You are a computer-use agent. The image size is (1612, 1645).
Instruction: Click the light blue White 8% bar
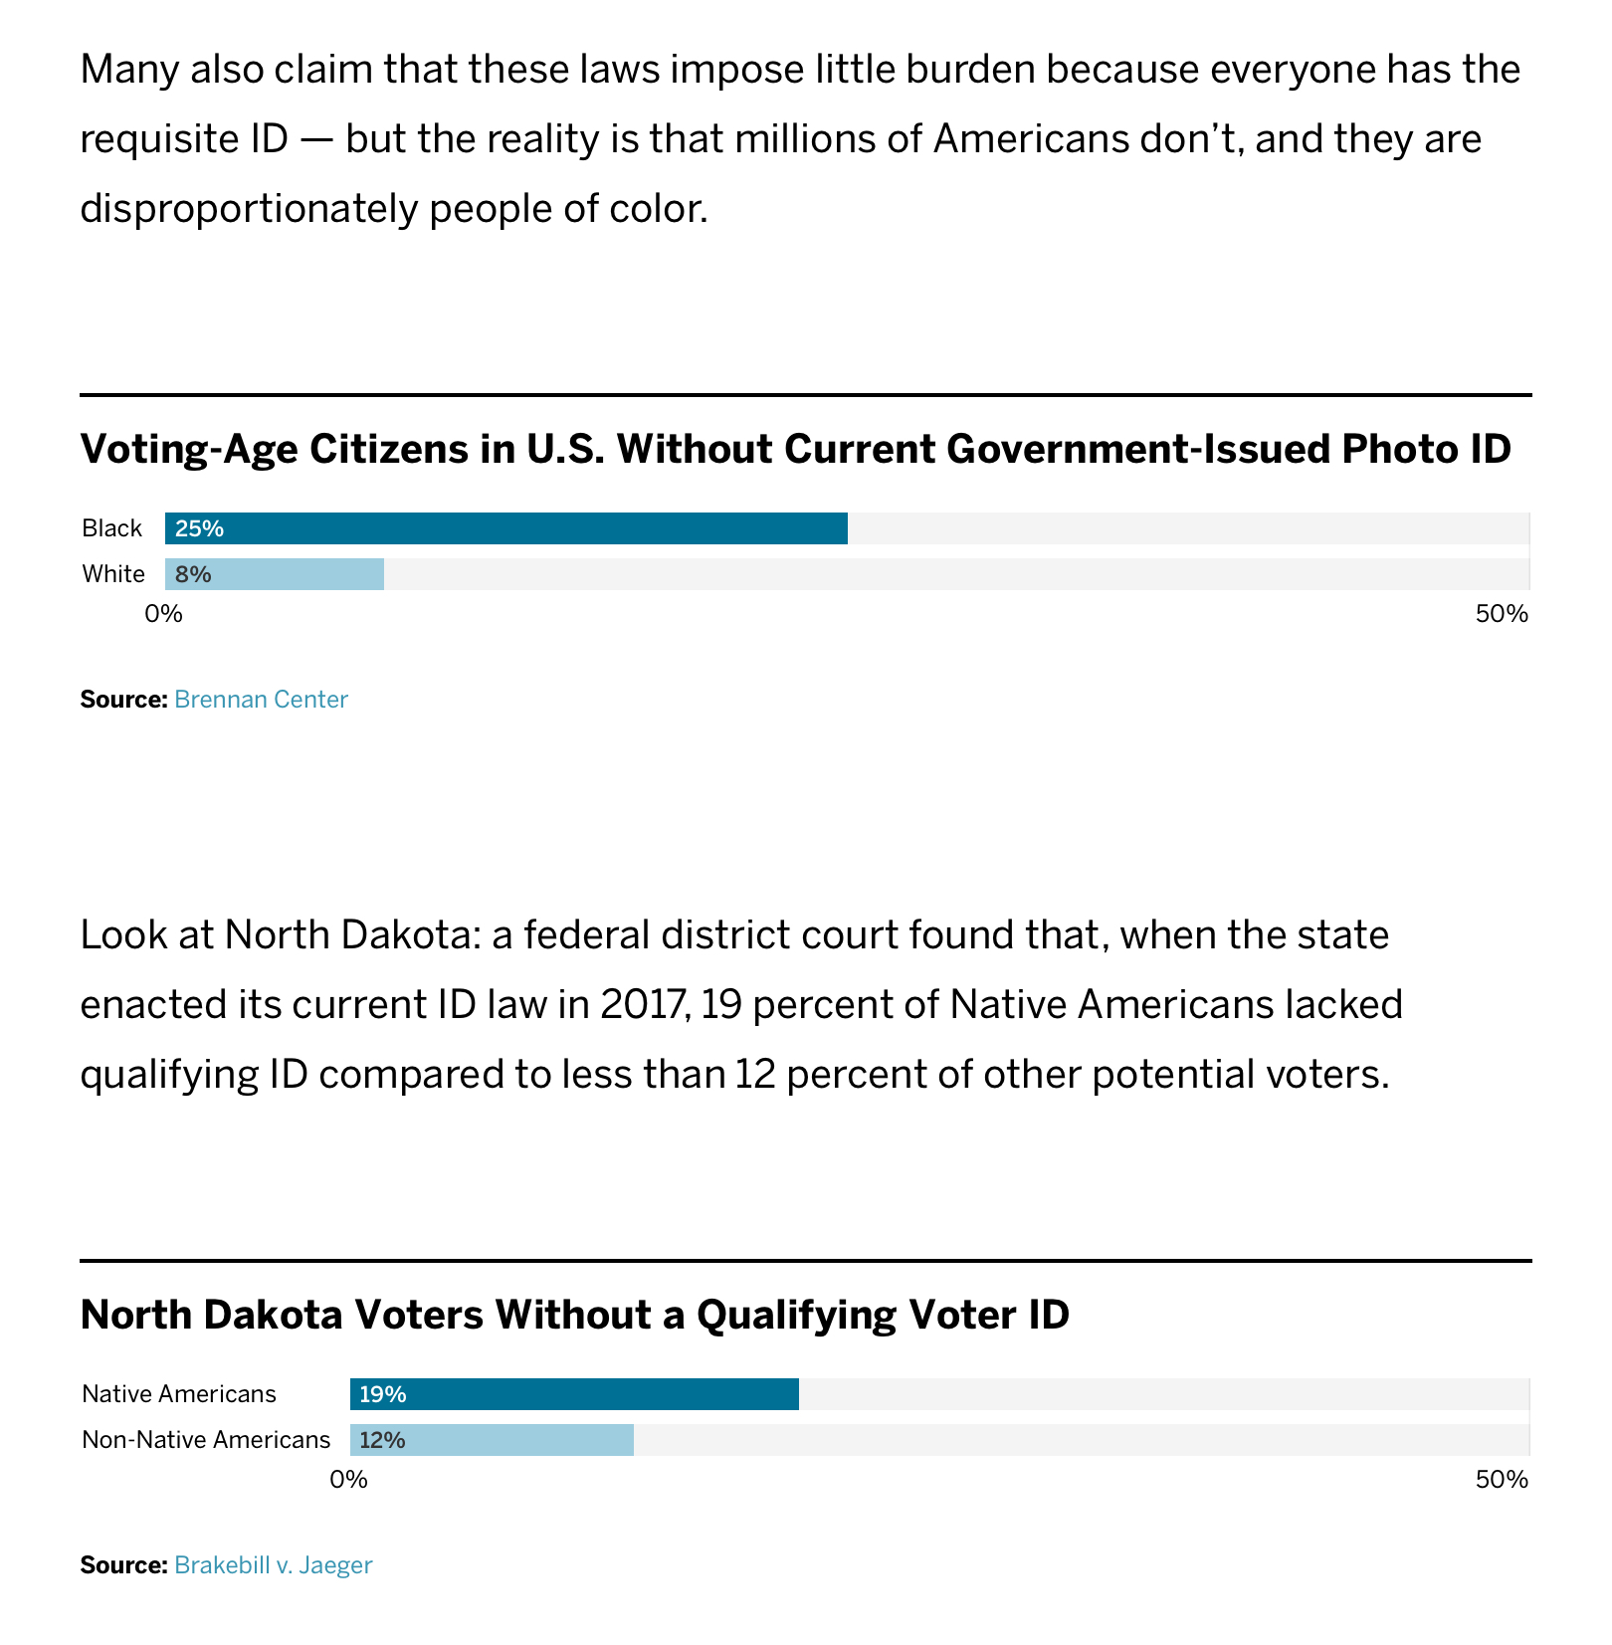(x=275, y=574)
